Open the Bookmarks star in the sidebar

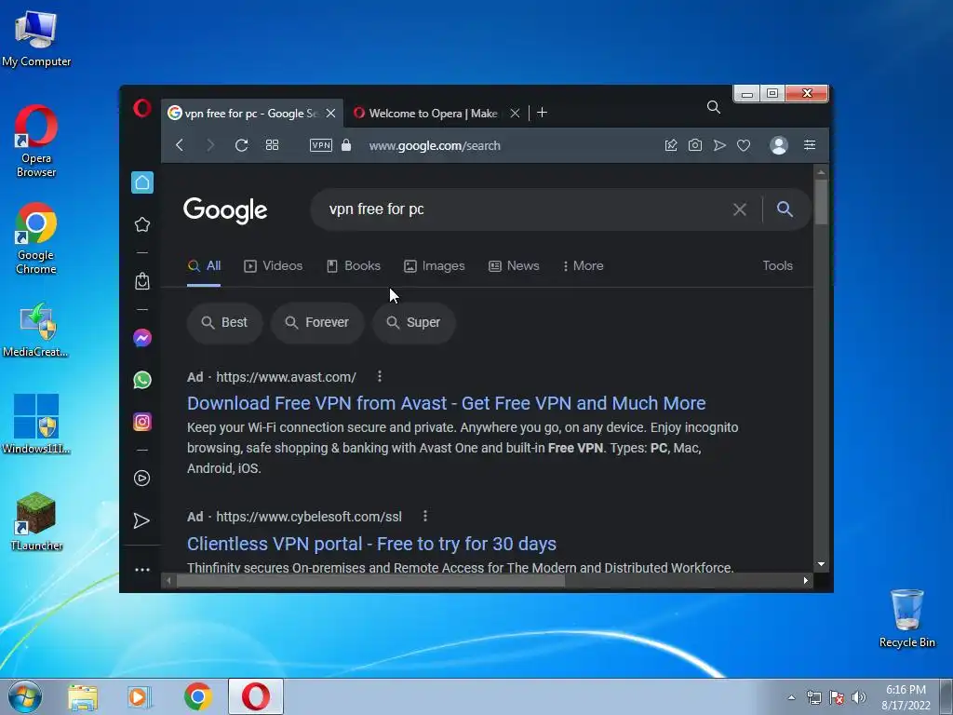pyautogui.click(x=142, y=224)
